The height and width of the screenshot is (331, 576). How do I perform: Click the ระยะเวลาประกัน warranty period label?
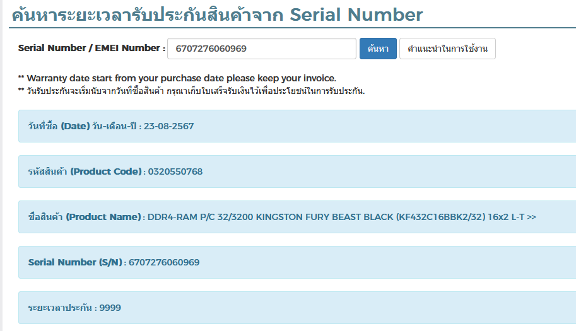(61, 308)
